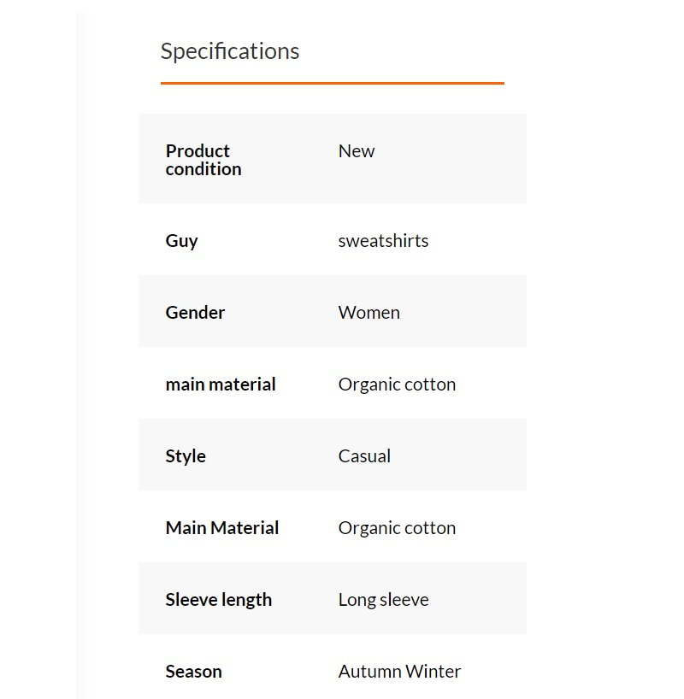The height and width of the screenshot is (699, 684).
Task: Click the sweatshirts value
Action: [x=383, y=241]
